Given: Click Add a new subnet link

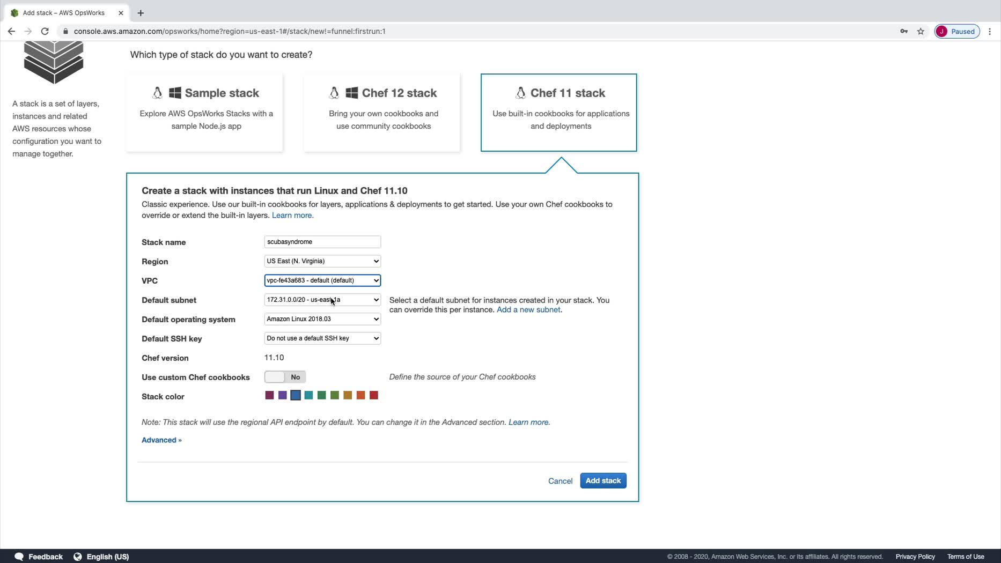Looking at the screenshot, I should click(528, 310).
